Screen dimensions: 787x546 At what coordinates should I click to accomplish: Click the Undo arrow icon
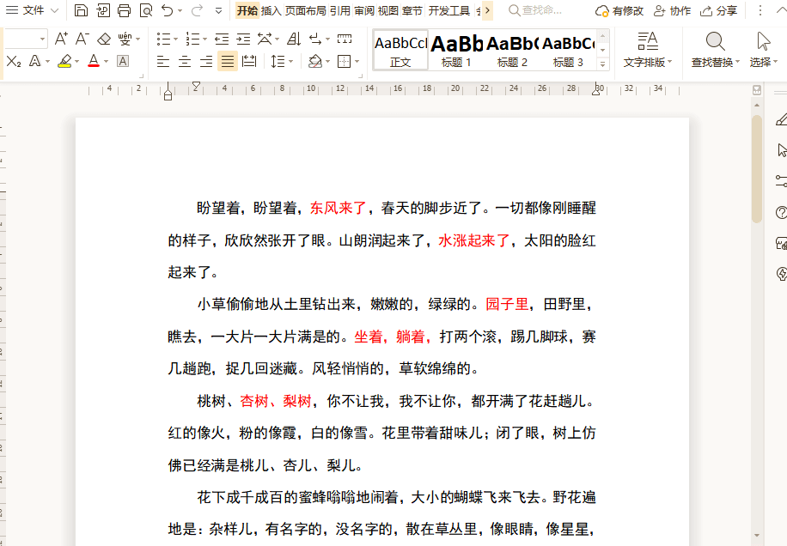click(167, 11)
